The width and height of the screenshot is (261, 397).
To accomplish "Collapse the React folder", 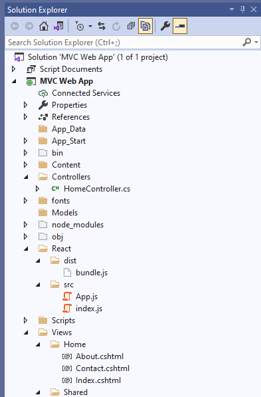I will tap(26, 249).
